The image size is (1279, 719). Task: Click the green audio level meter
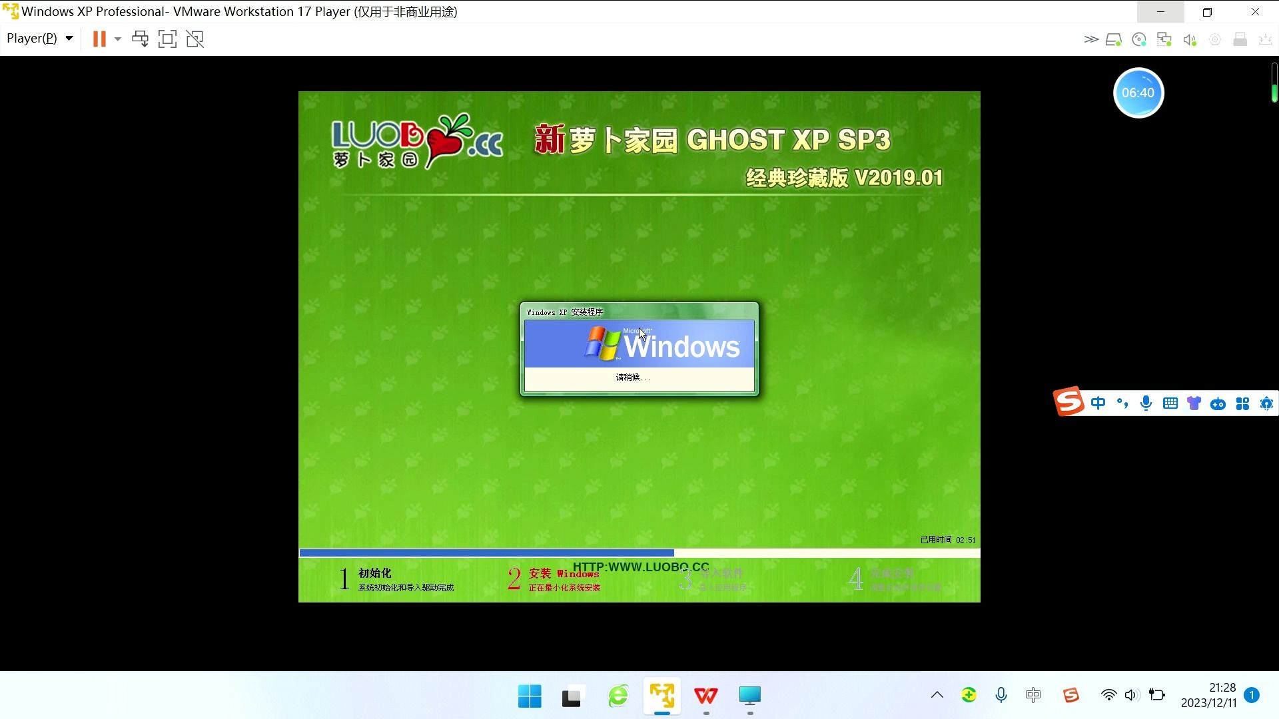(x=1274, y=83)
